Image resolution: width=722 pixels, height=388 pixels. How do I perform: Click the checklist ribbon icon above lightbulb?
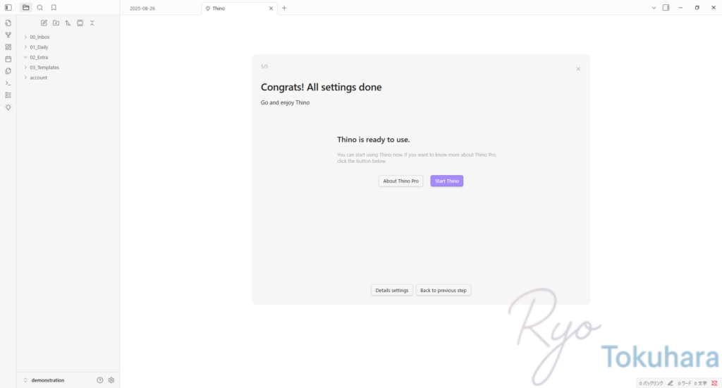coord(8,95)
